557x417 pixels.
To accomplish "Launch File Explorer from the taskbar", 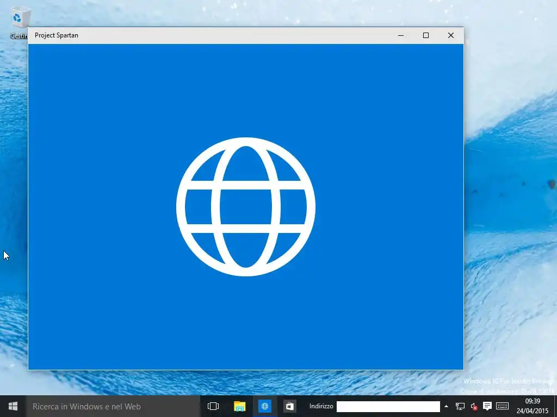I will coord(240,406).
